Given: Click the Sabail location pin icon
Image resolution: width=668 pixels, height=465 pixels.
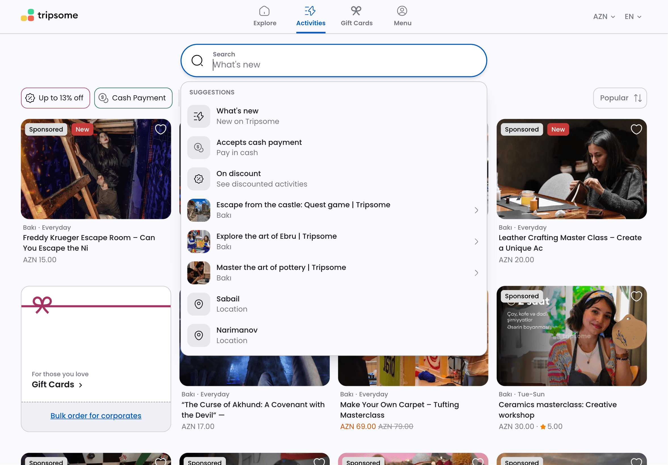Looking at the screenshot, I should 199,304.
